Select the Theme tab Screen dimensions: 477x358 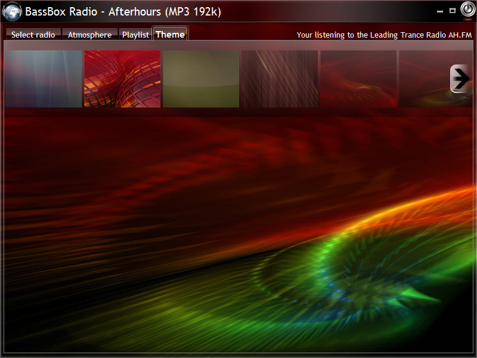(x=171, y=34)
